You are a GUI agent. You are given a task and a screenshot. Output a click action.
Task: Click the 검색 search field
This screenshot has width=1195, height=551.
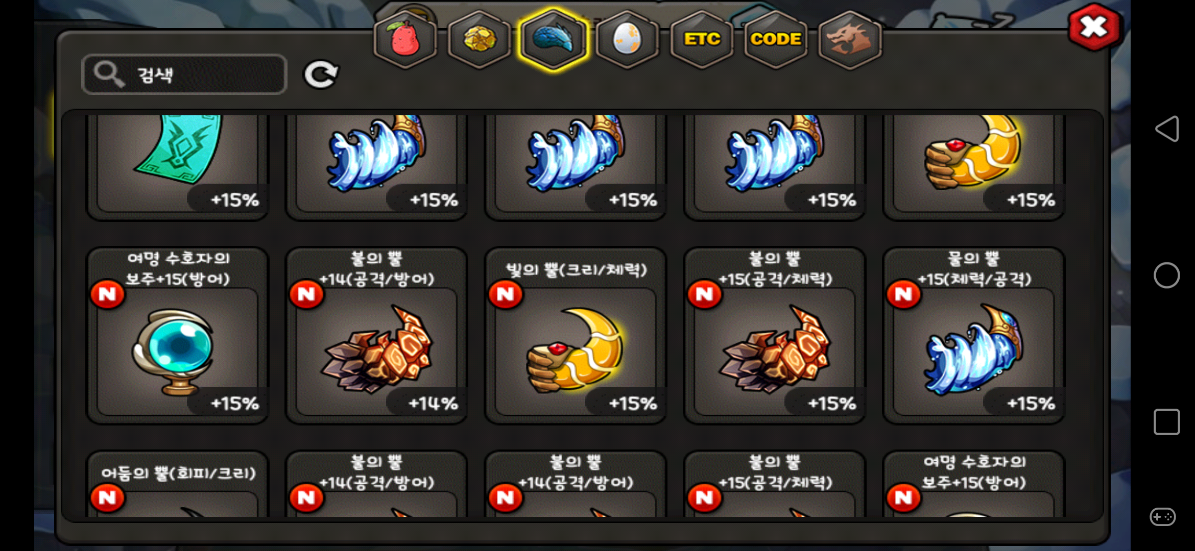coord(184,74)
